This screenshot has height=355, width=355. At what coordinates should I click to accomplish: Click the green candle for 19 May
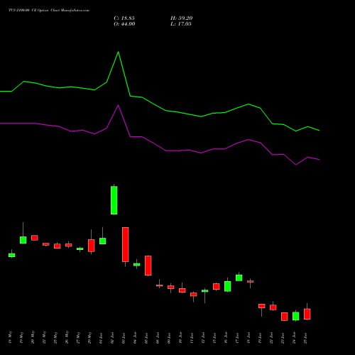[x=23, y=240]
